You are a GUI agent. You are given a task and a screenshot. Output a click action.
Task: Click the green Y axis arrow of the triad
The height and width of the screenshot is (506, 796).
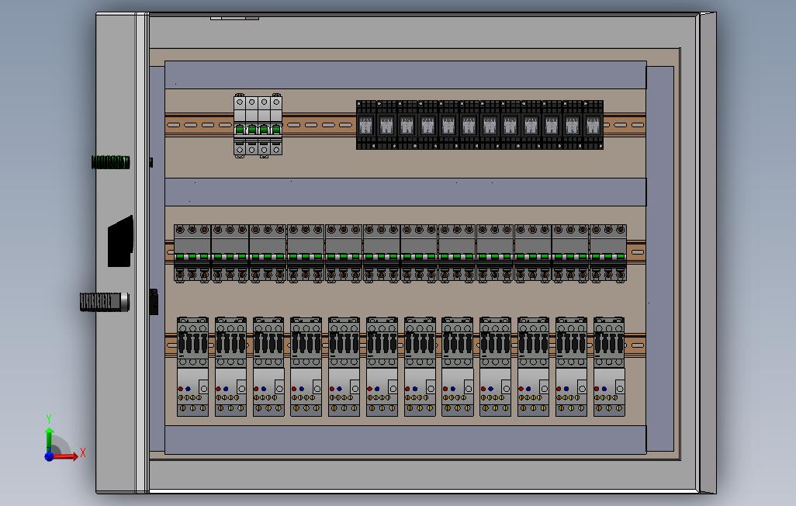coord(49,439)
